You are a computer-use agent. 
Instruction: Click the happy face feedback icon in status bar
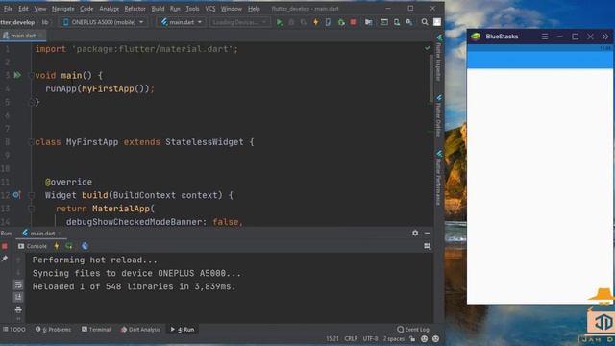click(x=424, y=339)
